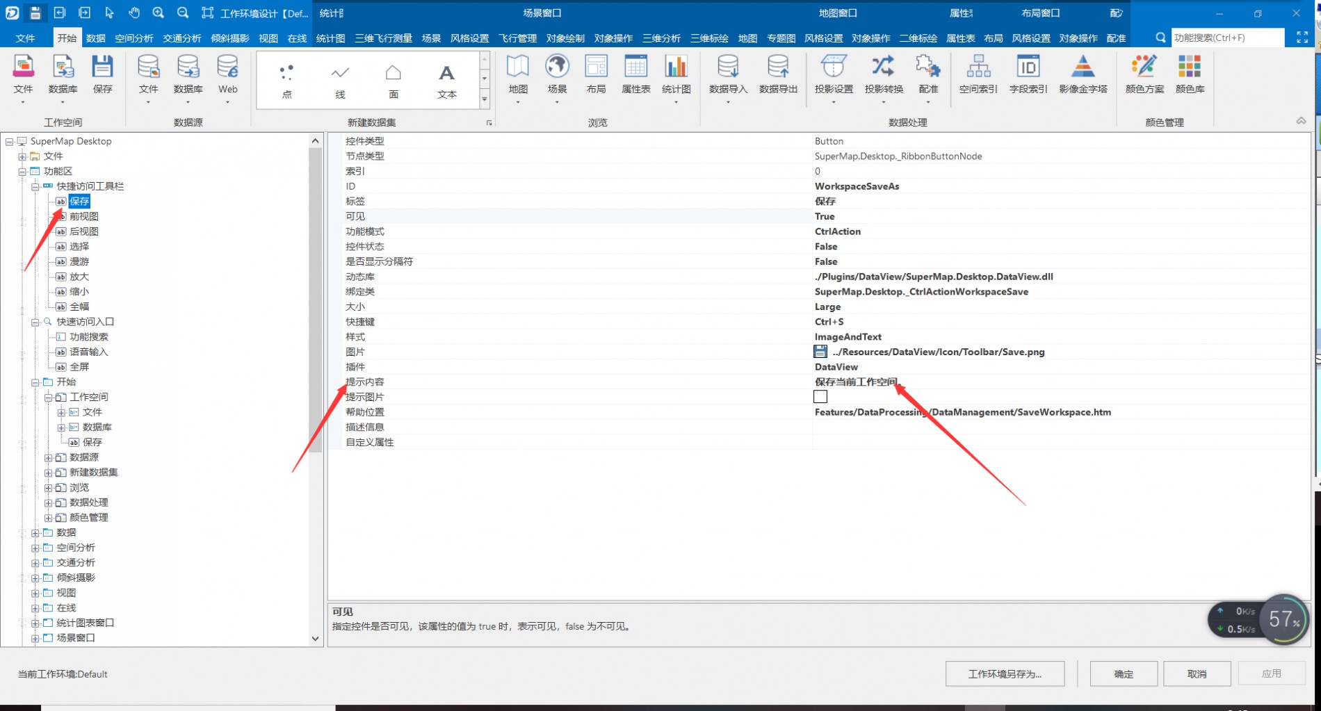Click the 大小 property value Large
Viewport: 1321px width, 711px height.
pos(828,307)
